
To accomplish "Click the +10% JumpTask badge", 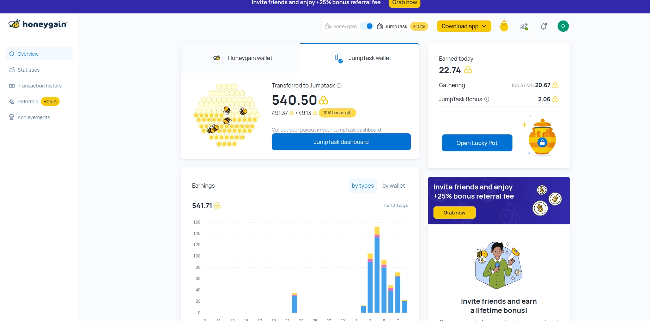I will [419, 26].
